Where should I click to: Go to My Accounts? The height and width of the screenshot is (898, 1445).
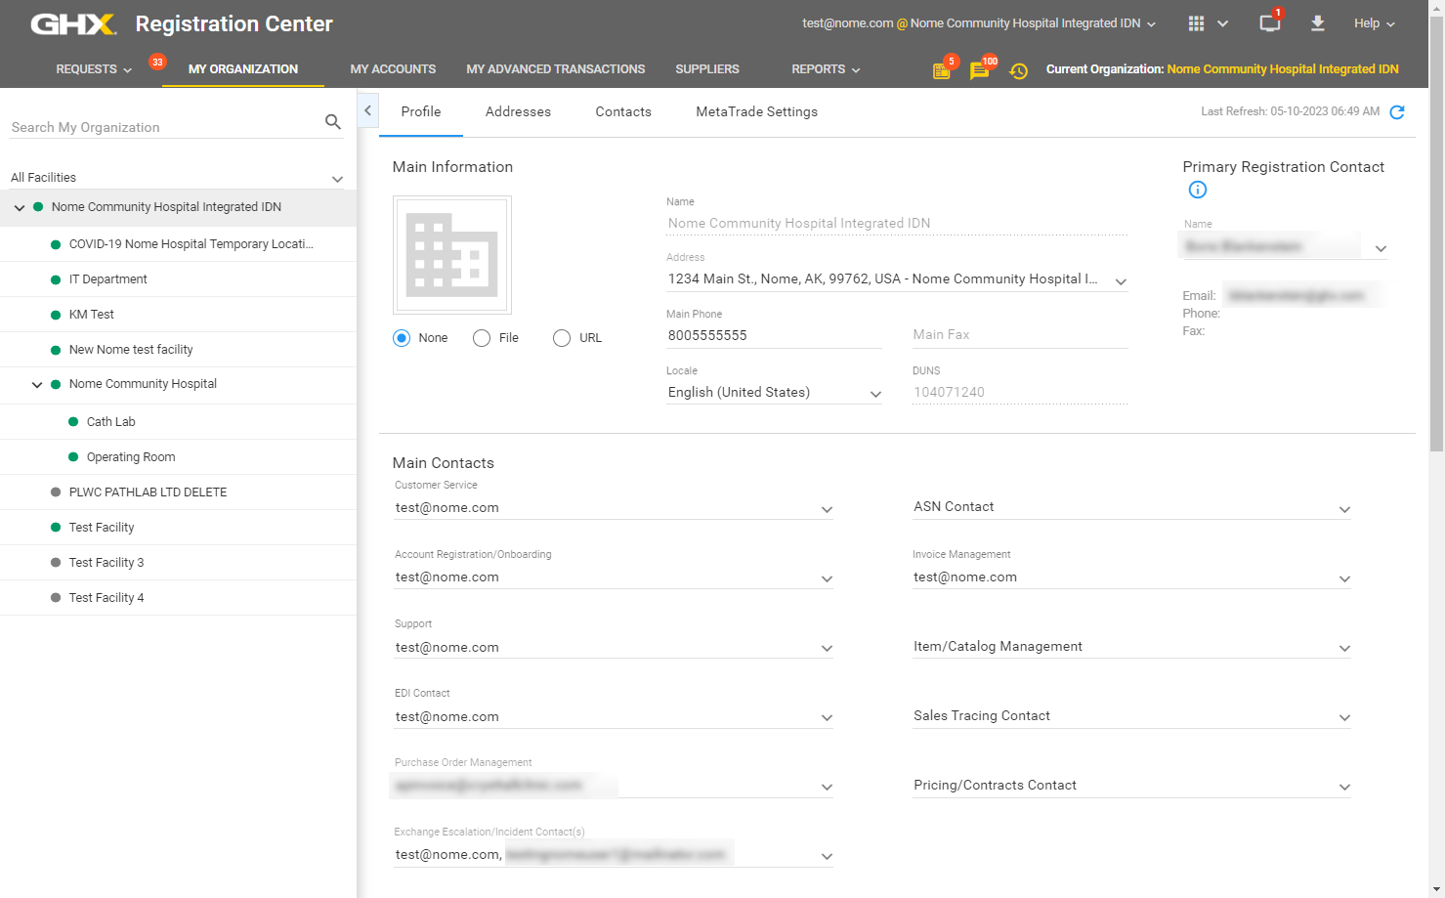pos(393,69)
